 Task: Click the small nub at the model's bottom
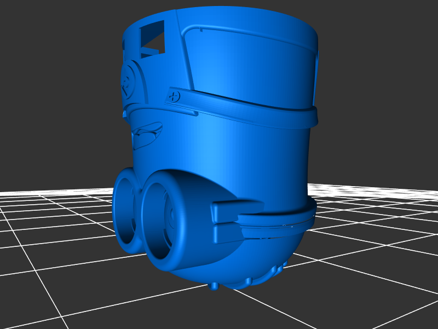click(x=214, y=286)
